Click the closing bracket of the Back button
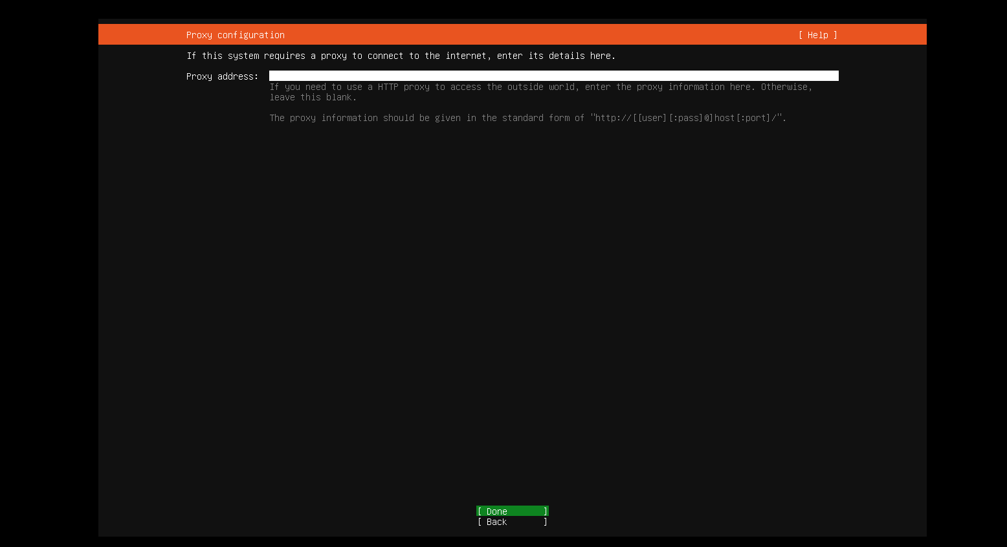 pos(546,522)
